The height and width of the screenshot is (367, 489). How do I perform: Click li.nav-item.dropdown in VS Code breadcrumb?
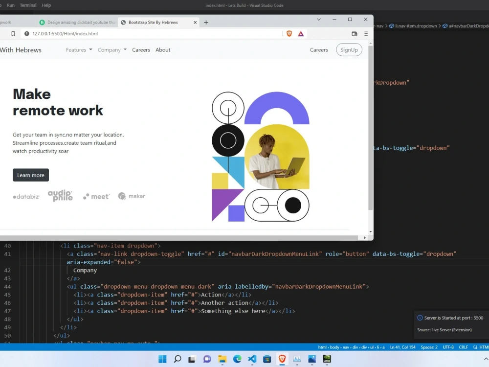click(413, 26)
